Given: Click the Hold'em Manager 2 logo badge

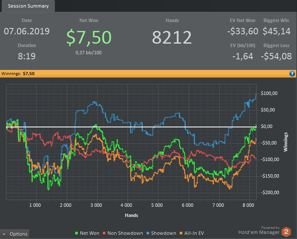Looking at the screenshot, I should [286, 232].
